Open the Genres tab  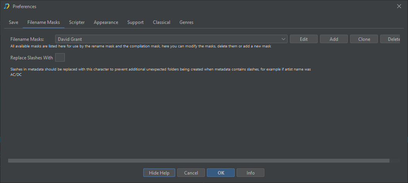(186, 22)
